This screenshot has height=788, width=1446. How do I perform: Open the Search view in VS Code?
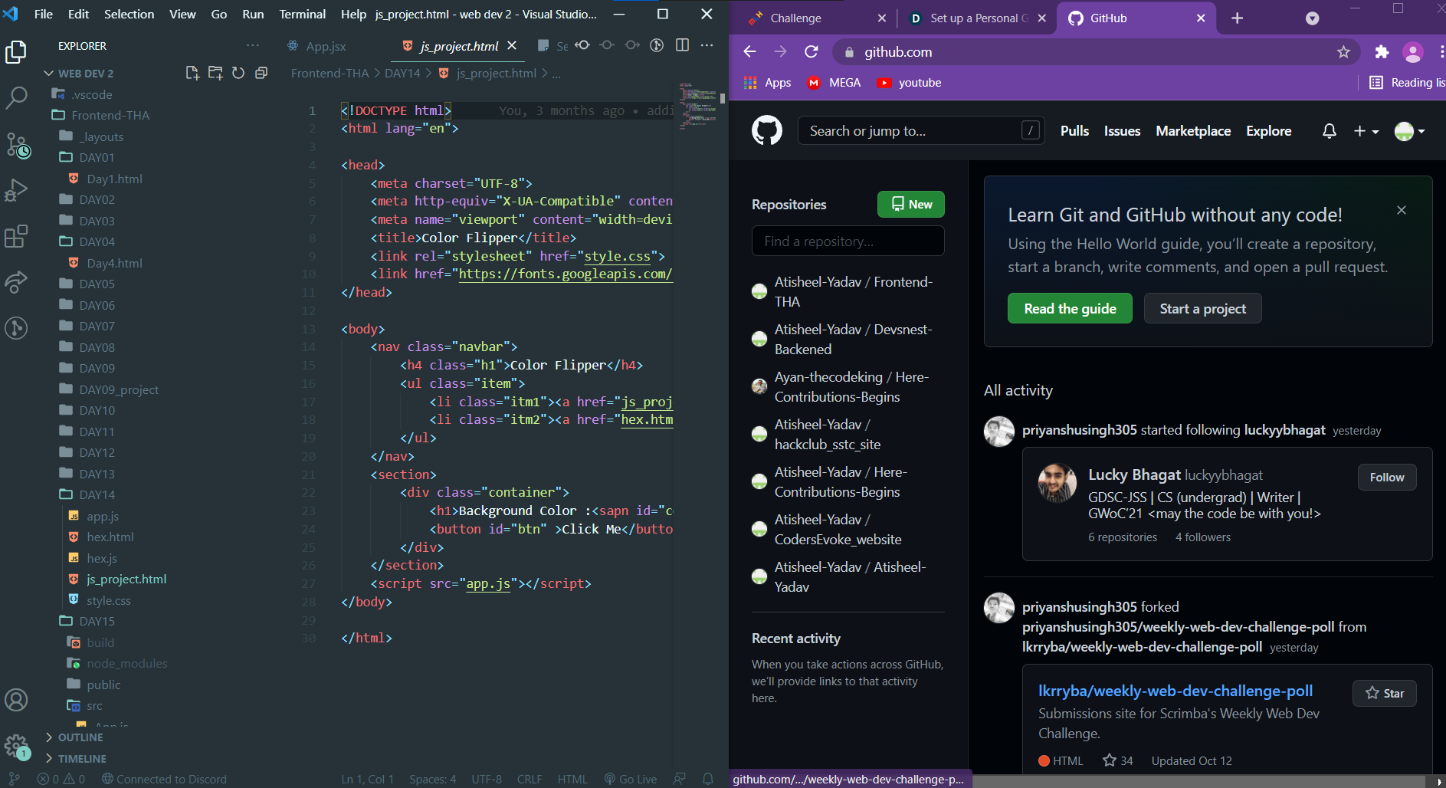16,97
